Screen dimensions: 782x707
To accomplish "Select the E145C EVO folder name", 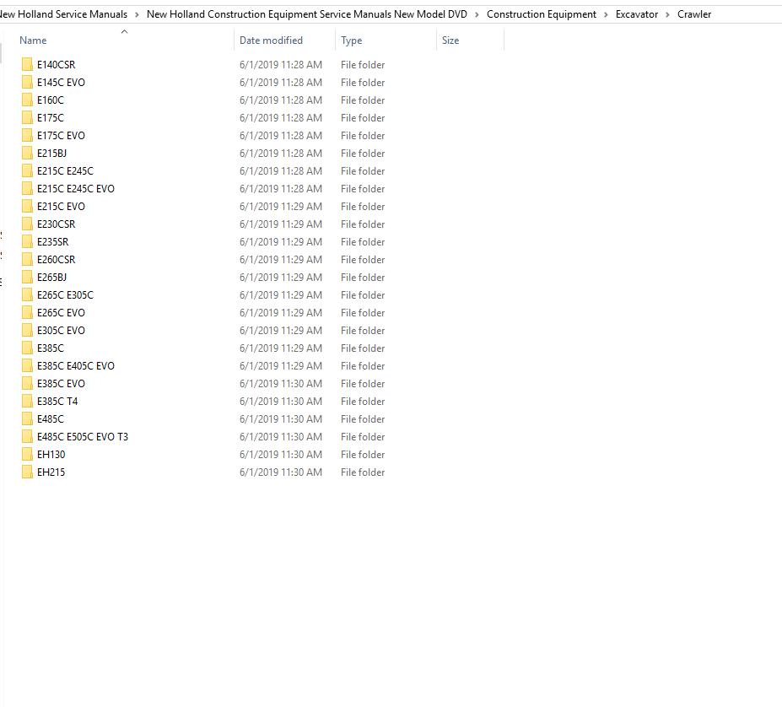I will pyautogui.click(x=61, y=83).
